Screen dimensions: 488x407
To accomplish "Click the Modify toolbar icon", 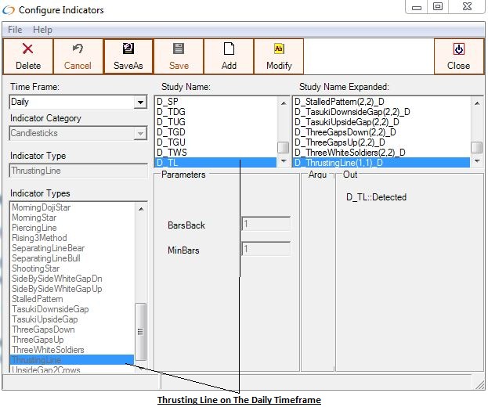I will click(279, 49).
